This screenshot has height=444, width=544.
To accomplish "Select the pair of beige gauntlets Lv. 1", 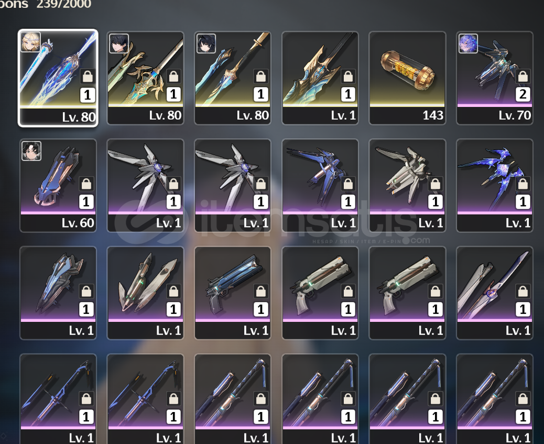I will (145, 293).
